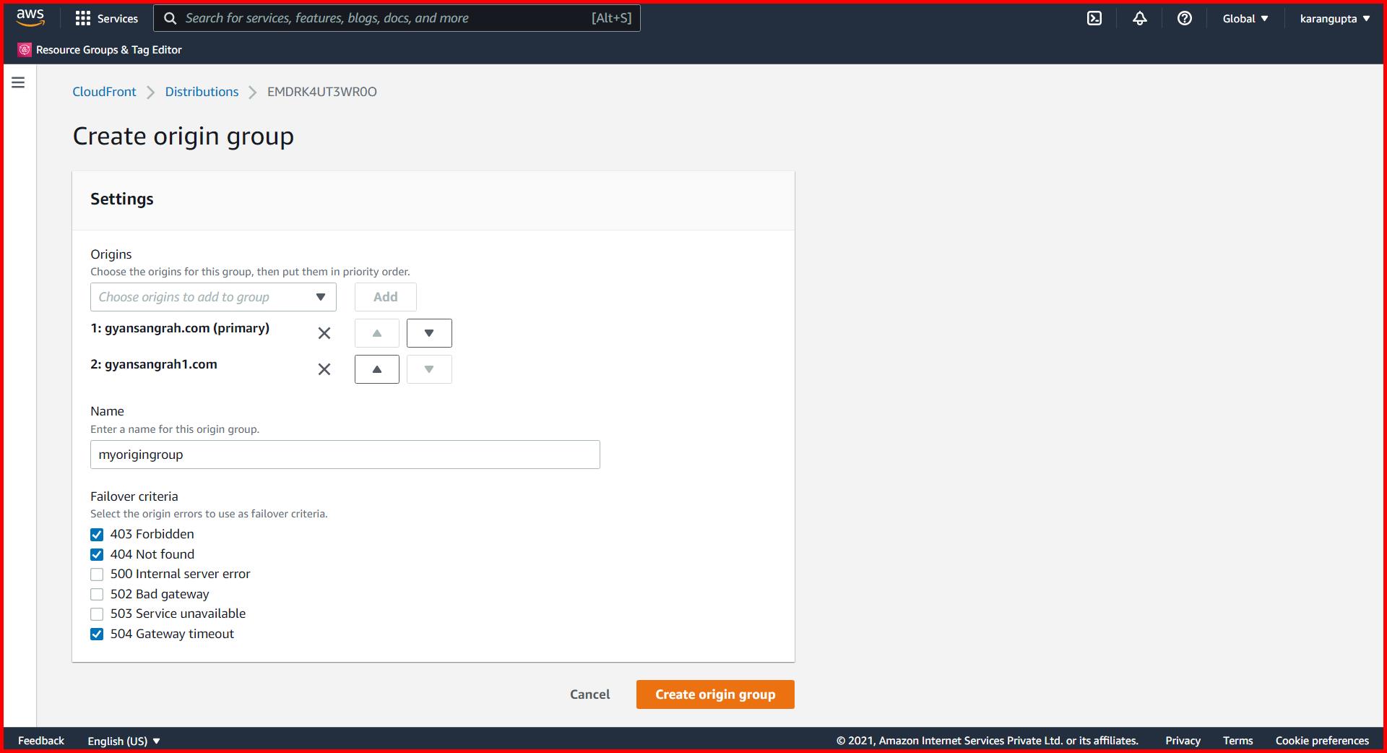Click the Cancel button
Screen dimensions: 1387x753
(589, 694)
